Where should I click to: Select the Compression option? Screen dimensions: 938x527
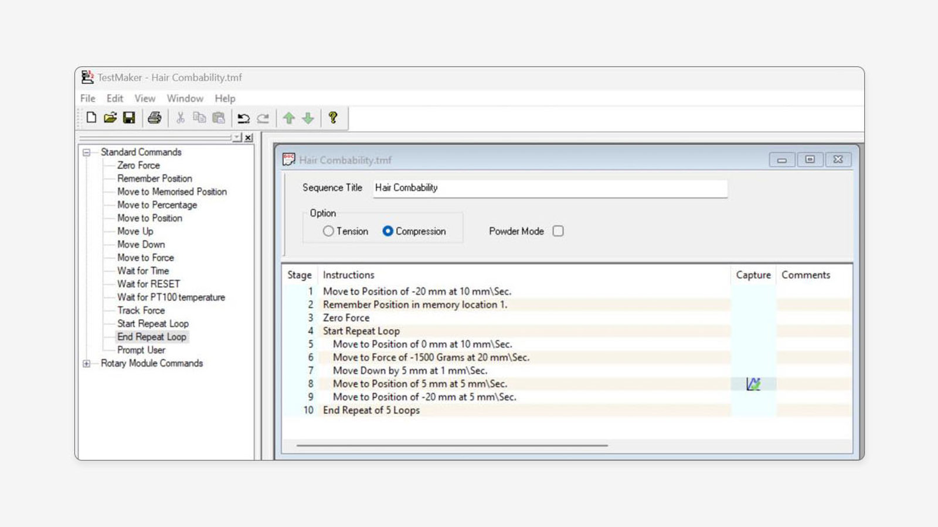[388, 231]
